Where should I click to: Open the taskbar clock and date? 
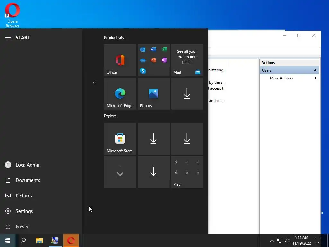(x=301, y=241)
